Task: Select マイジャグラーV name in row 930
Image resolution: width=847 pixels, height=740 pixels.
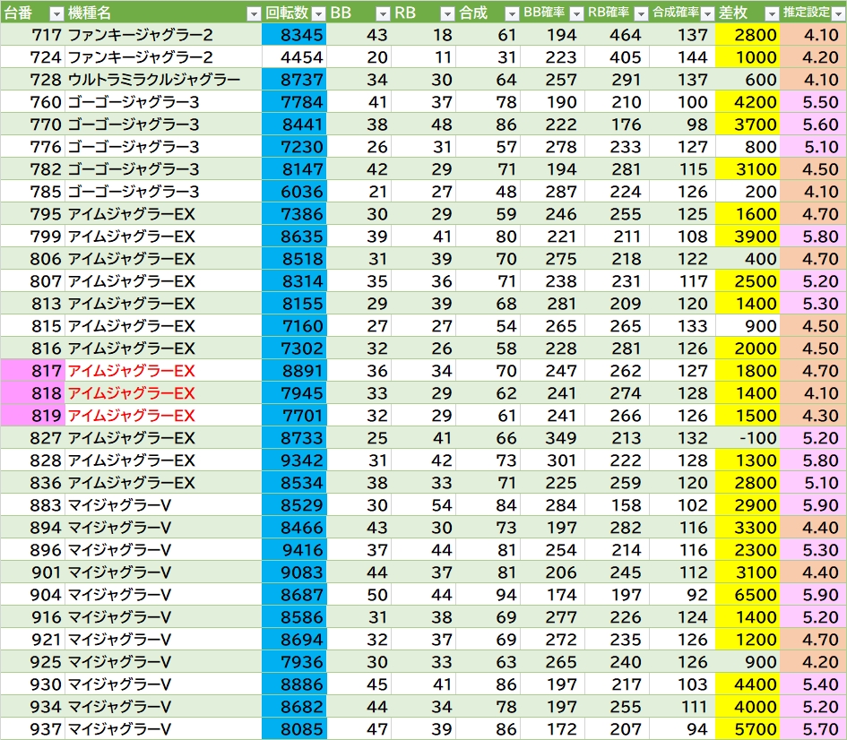Action: point(163,684)
